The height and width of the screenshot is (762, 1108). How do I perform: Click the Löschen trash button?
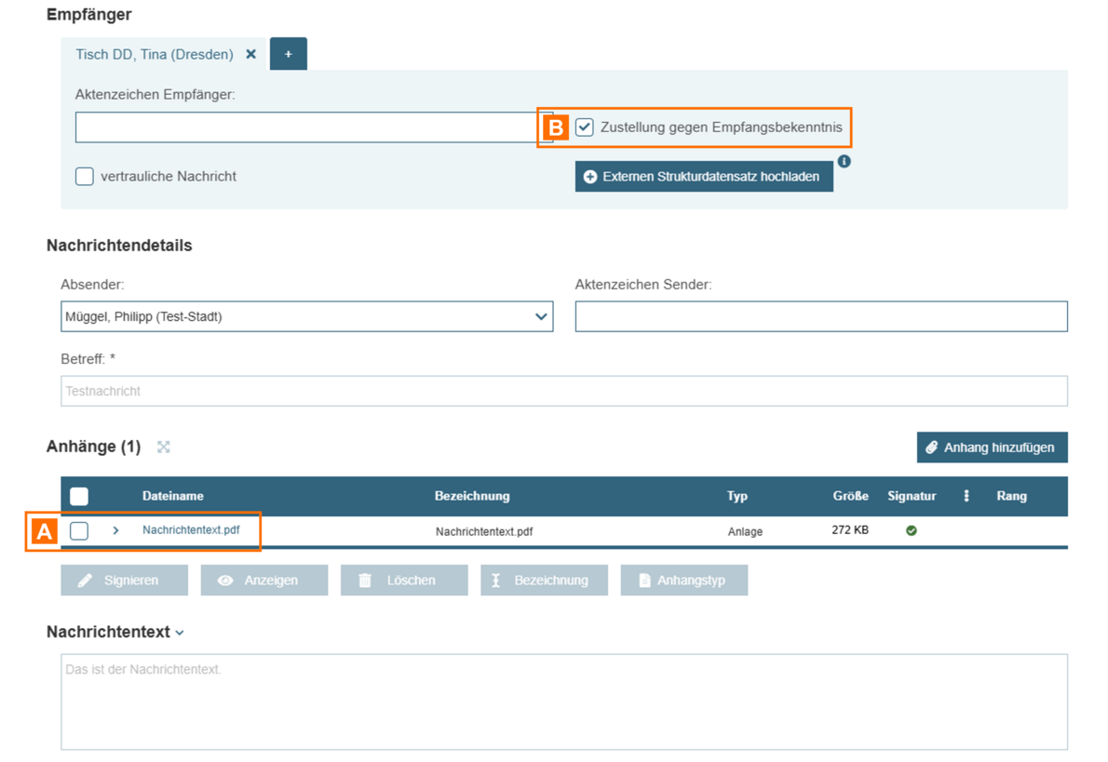coord(403,580)
